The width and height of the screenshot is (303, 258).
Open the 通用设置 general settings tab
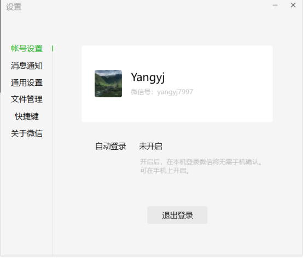[27, 83]
